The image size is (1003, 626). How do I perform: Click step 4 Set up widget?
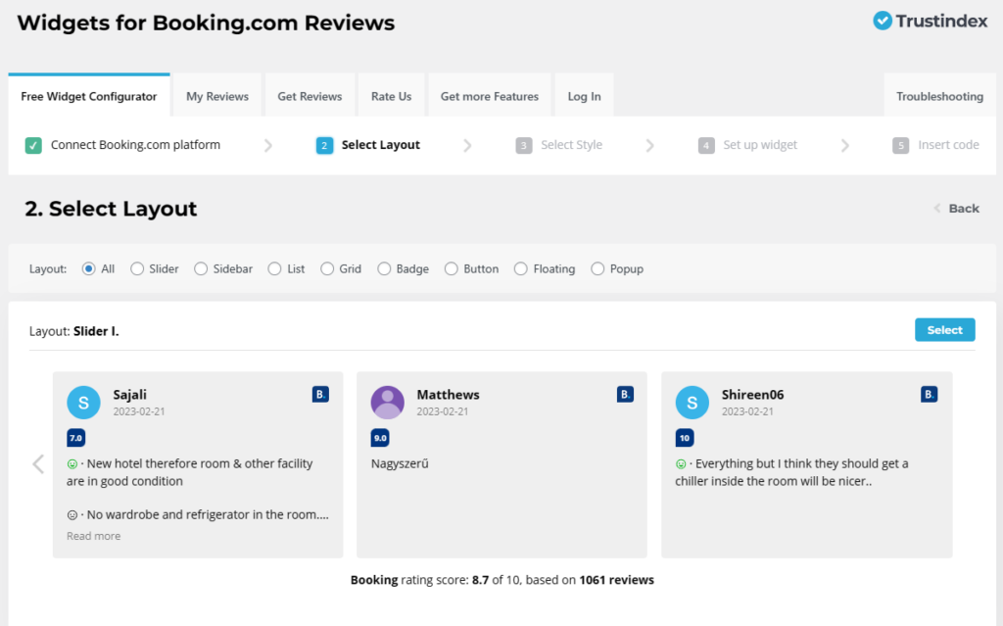coord(747,144)
